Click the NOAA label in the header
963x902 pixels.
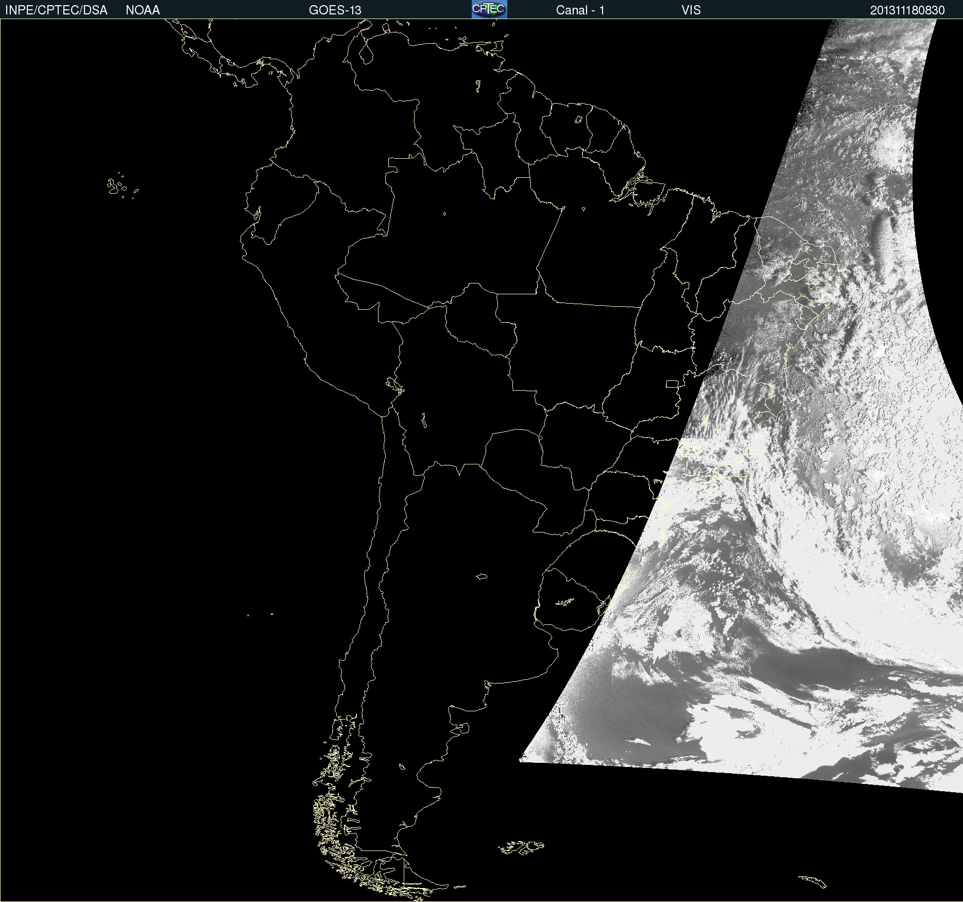[x=143, y=10]
